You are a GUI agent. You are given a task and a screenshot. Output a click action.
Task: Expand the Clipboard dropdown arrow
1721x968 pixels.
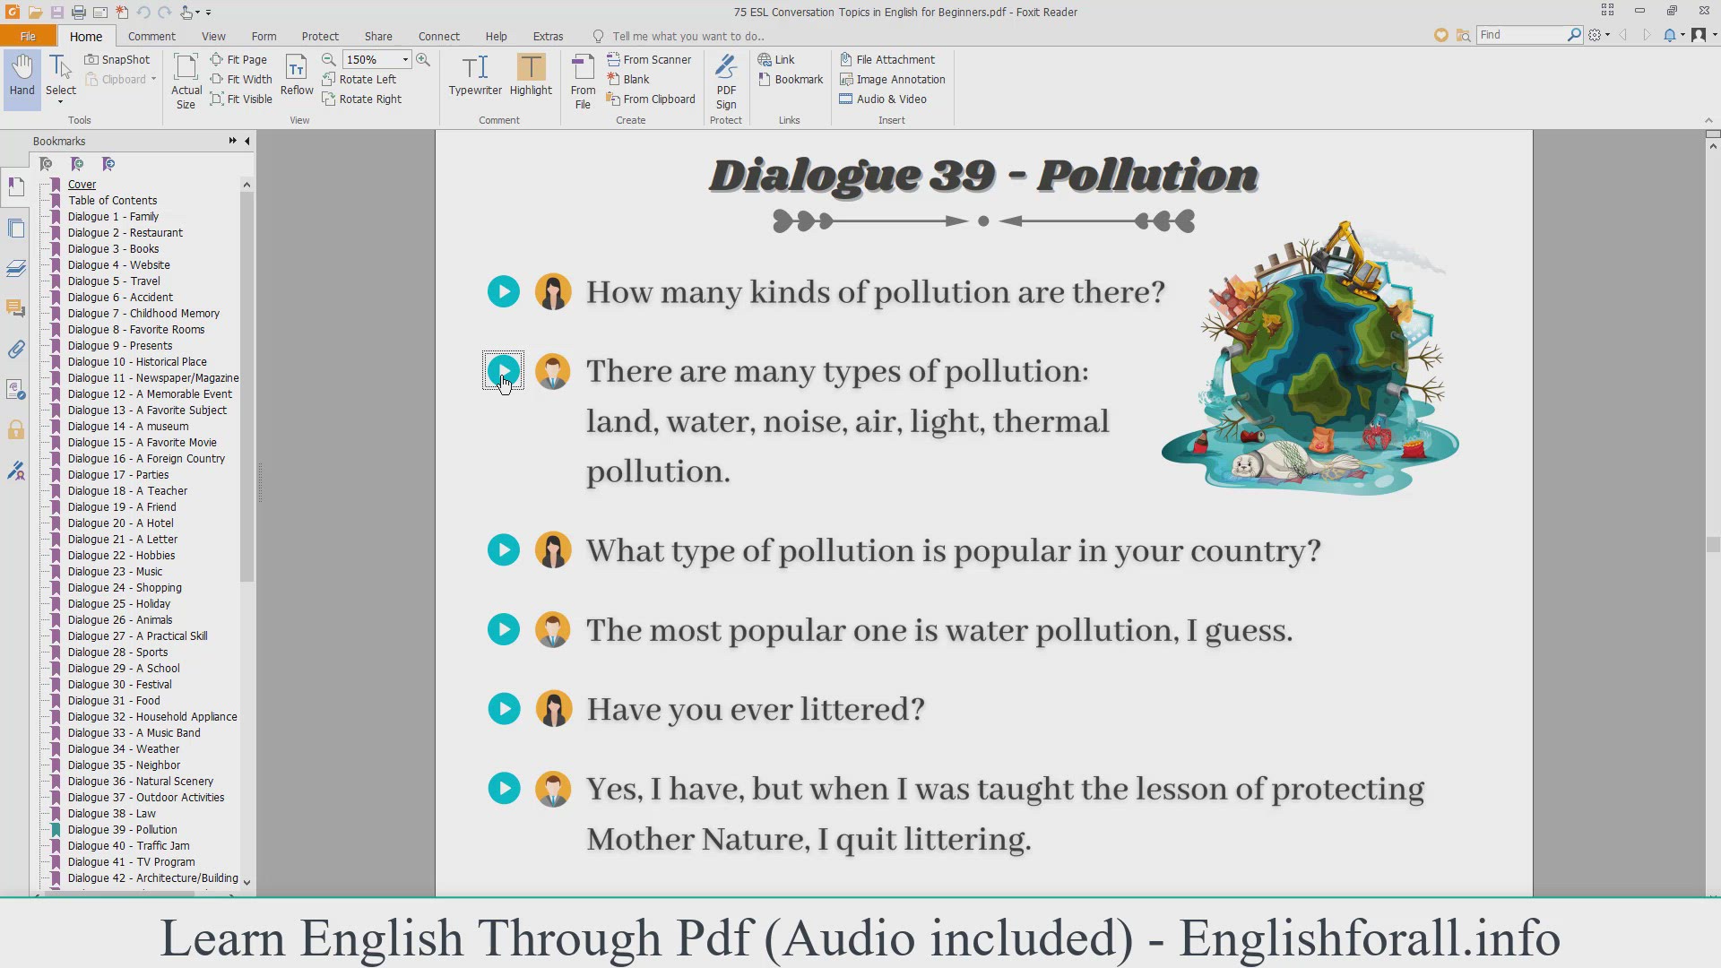[x=153, y=79]
